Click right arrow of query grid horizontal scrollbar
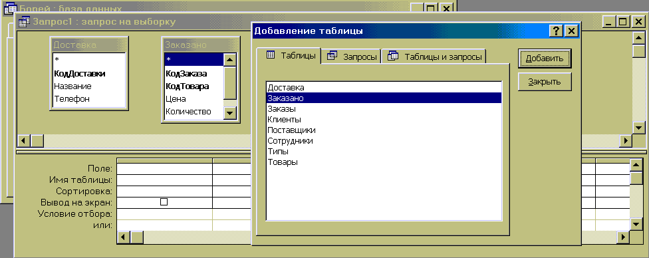649x258 pixels. click(x=623, y=237)
